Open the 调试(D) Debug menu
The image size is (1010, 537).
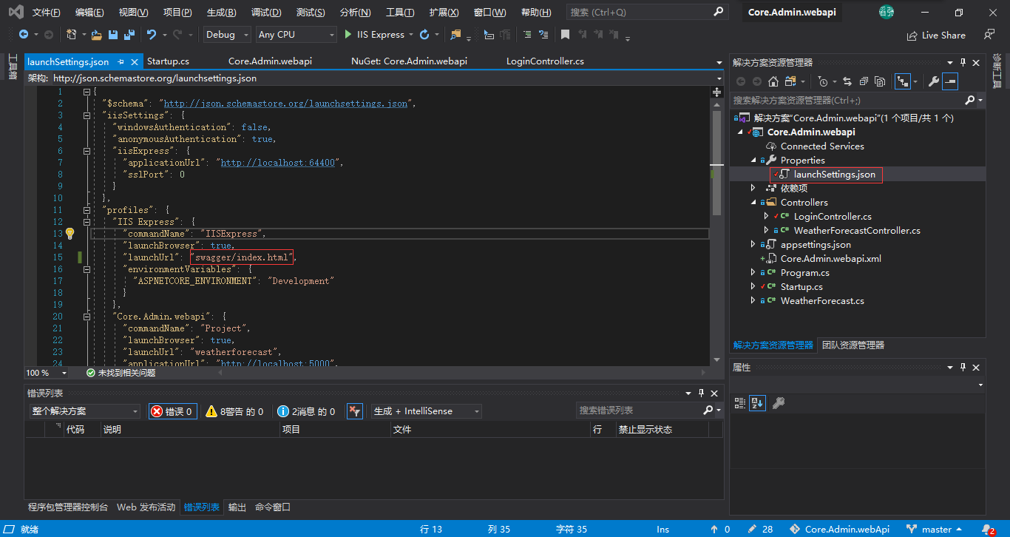coord(265,13)
